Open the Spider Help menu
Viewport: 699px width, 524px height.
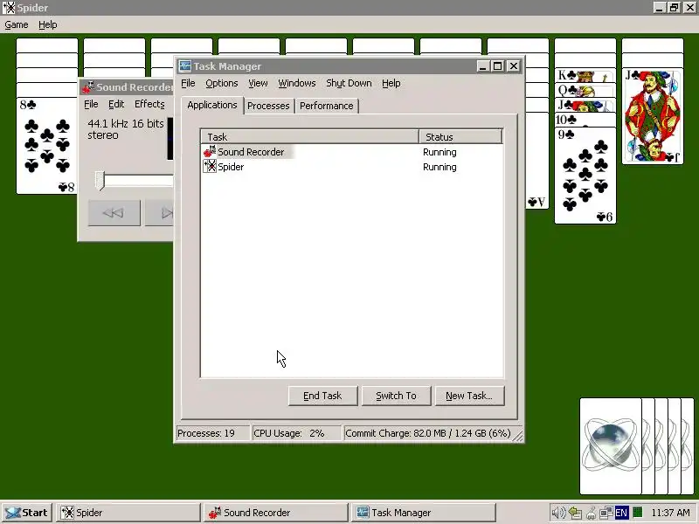pyautogui.click(x=48, y=25)
